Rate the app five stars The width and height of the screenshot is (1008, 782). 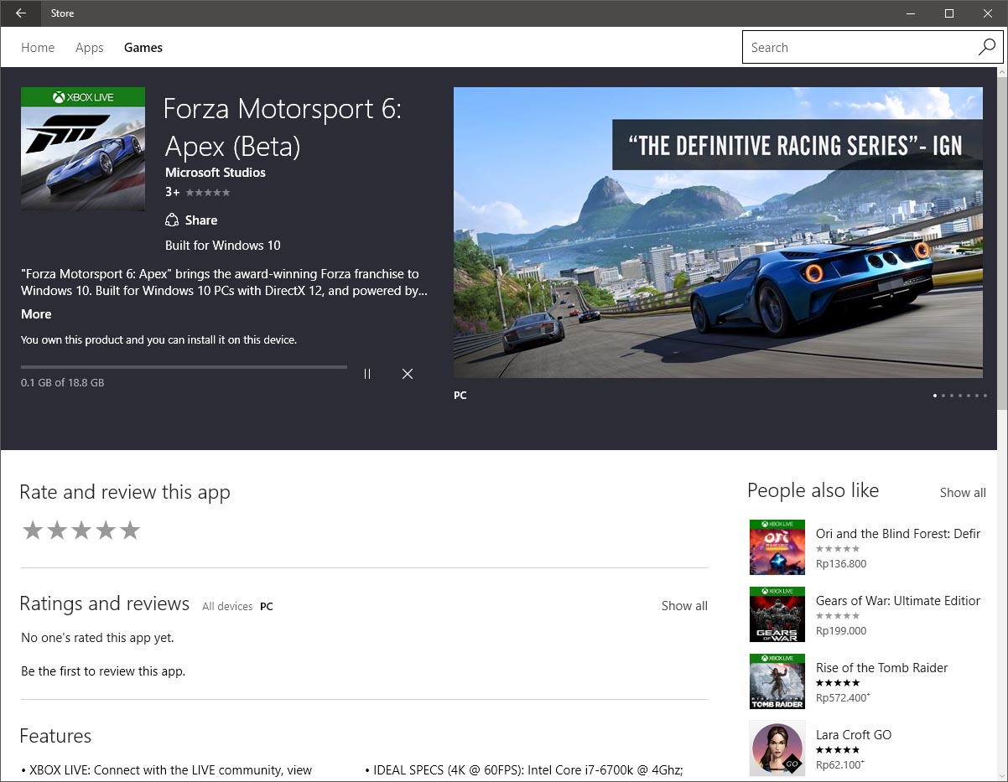coord(130,530)
